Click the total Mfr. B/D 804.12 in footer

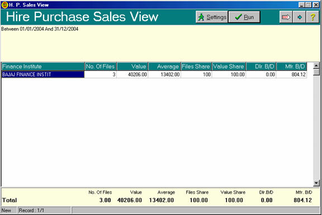302,200
